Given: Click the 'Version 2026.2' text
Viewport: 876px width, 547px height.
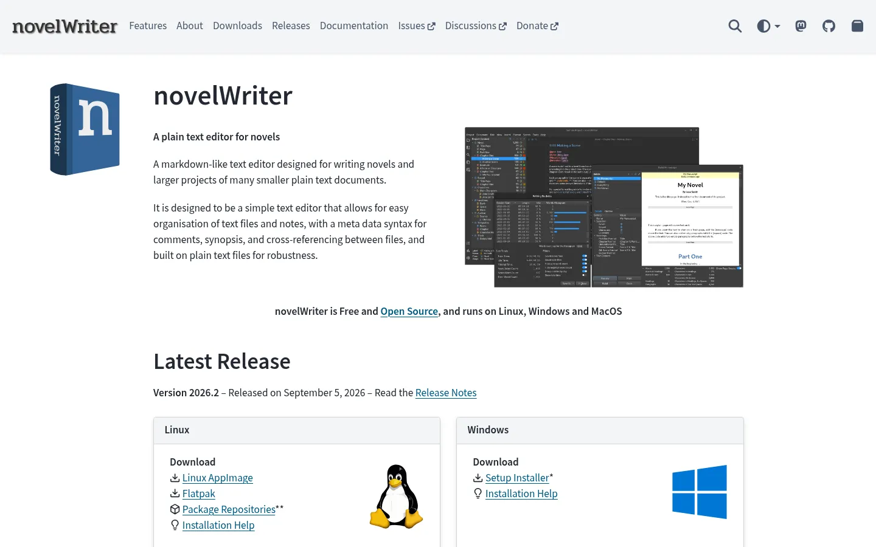Looking at the screenshot, I should tap(186, 393).
